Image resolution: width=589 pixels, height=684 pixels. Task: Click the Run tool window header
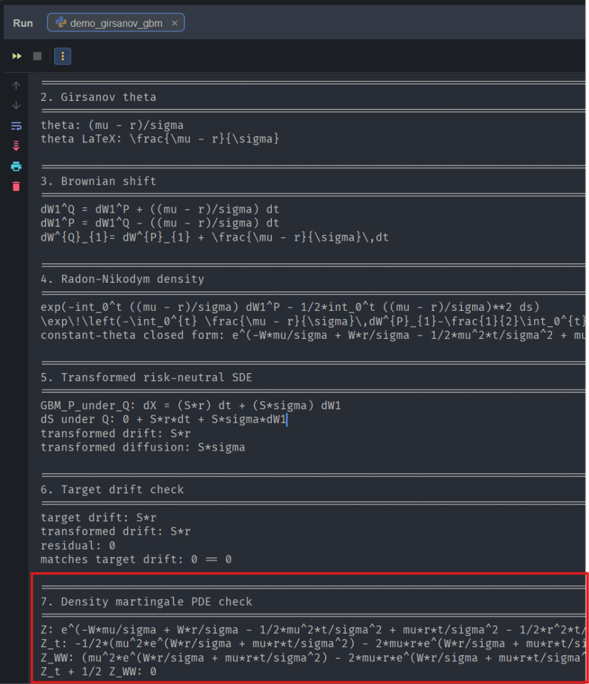[22, 22]
